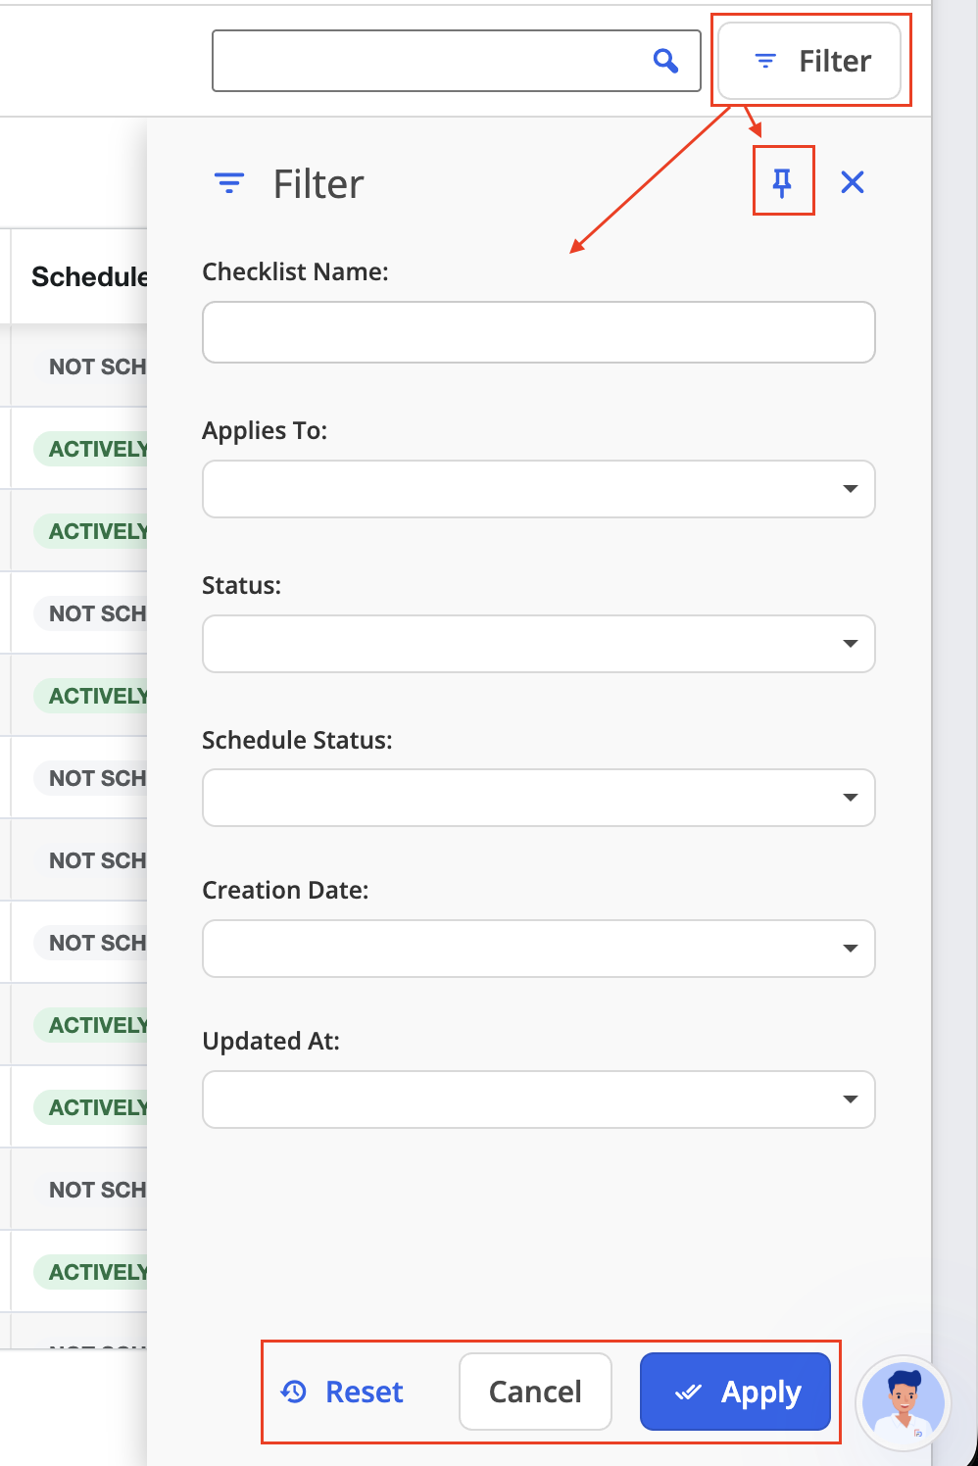Screen dimensions: 978x1466
Task: Close the Filter panel with X
Action: (853, 181)
